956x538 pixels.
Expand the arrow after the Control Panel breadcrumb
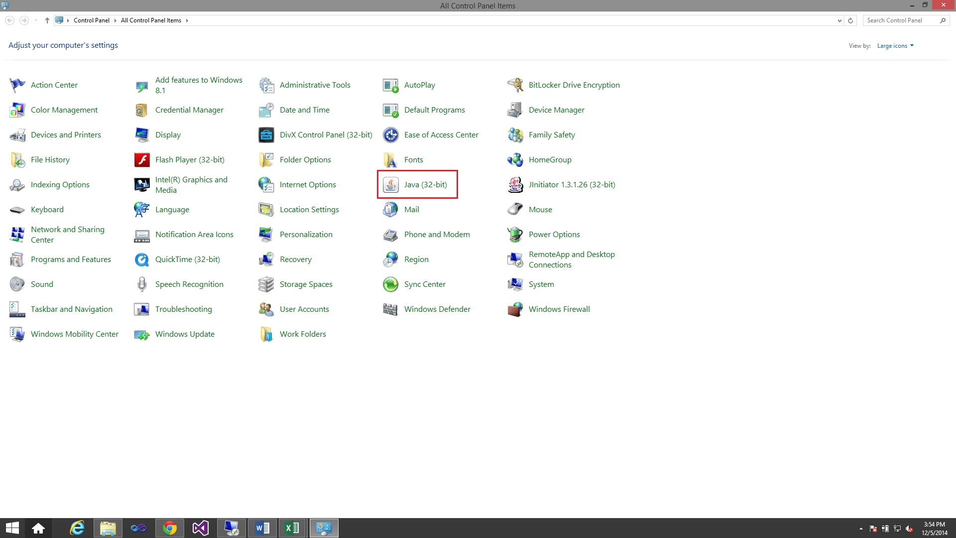pos(115,20)
